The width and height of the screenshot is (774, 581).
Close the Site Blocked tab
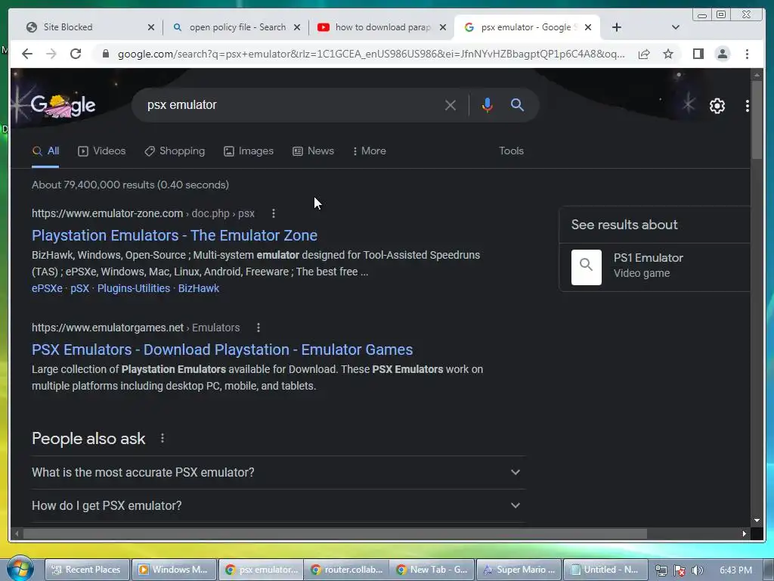click(x=151, y=27)
